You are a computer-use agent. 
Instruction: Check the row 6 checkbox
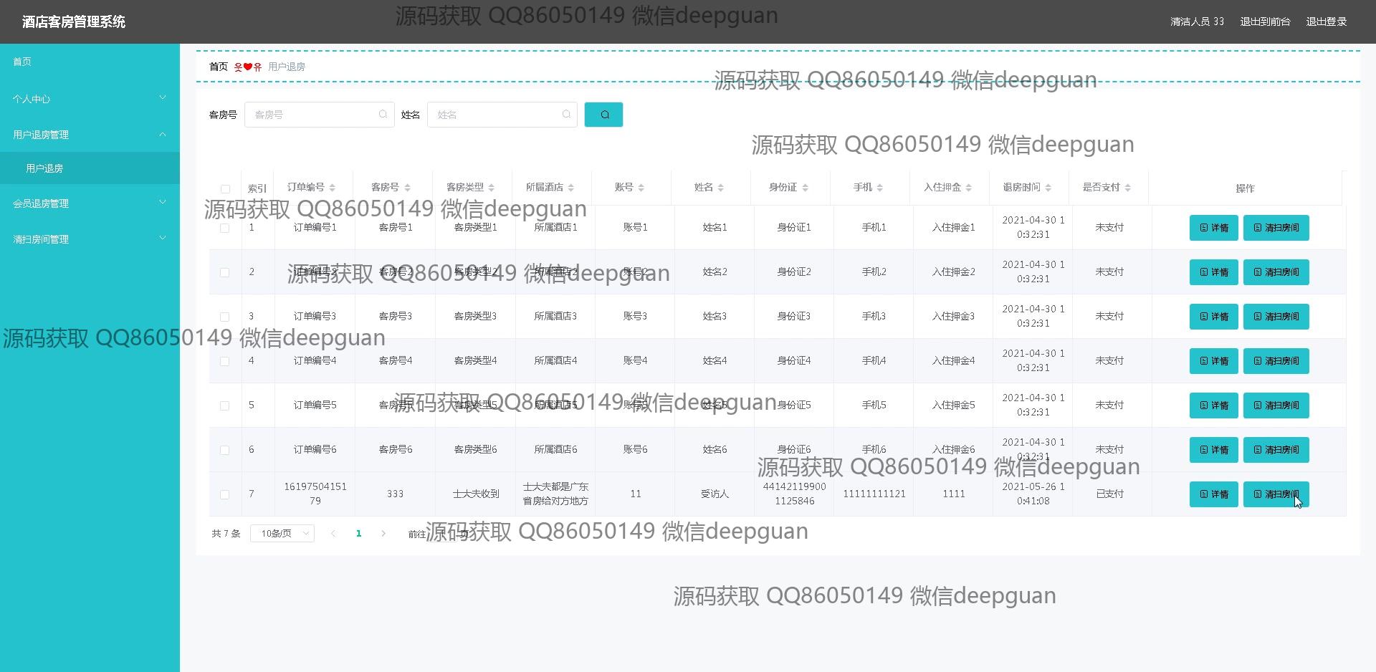click(224, 450)
